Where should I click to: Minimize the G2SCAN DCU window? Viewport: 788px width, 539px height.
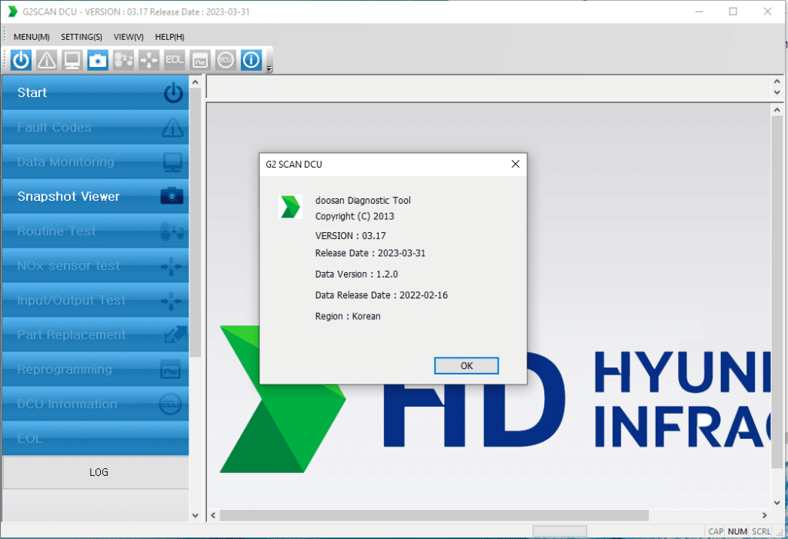pyautogui.click(x=699, y=12)
